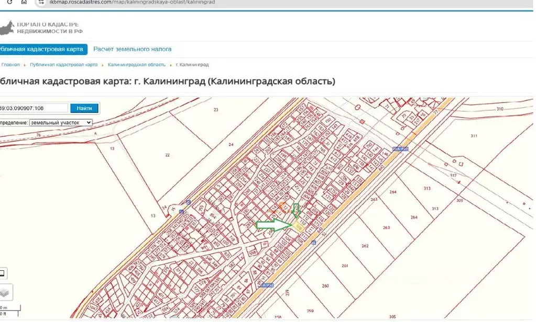Open site permissions icon in the address bar

point(41,2)
